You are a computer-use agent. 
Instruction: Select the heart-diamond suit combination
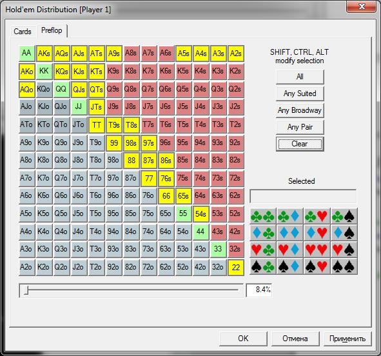click(x=290, y=250)
